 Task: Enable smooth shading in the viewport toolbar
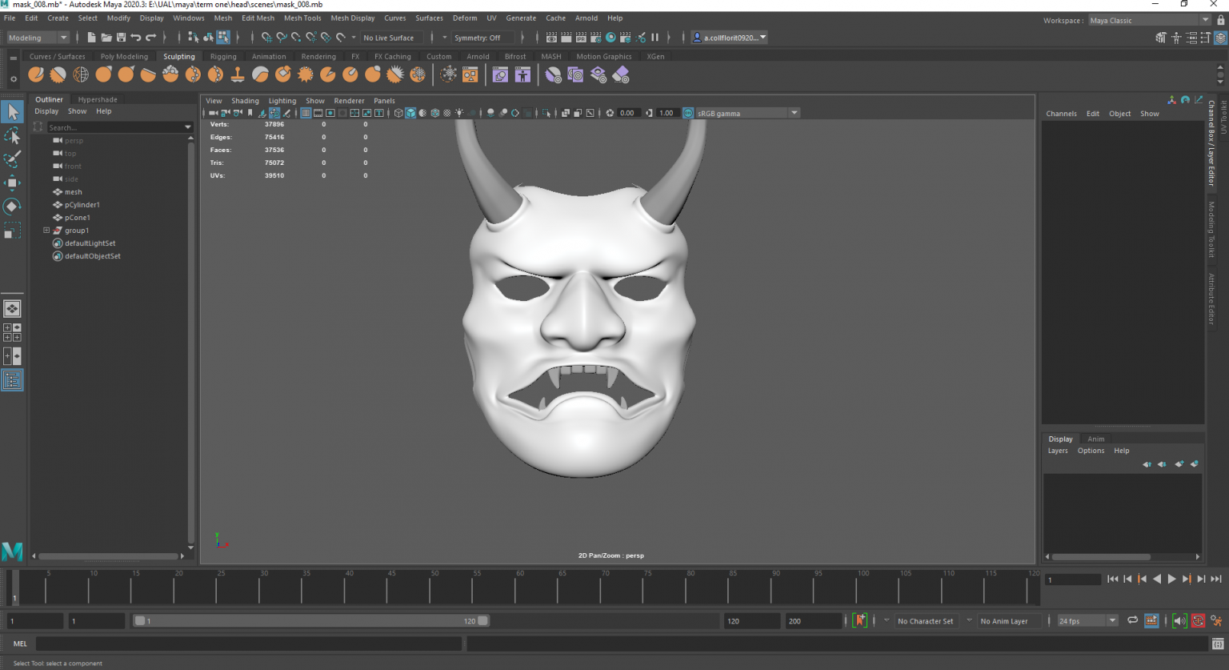(x=411, y=113)
